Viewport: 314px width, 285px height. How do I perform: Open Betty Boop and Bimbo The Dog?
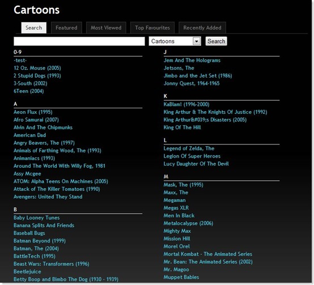click(66, 279)
